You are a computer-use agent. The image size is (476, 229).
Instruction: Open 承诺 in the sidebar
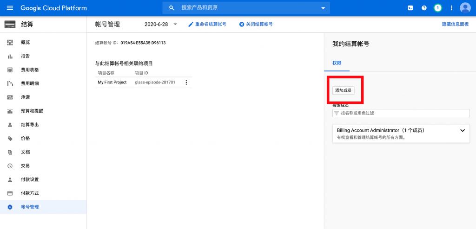coord(43,97)
